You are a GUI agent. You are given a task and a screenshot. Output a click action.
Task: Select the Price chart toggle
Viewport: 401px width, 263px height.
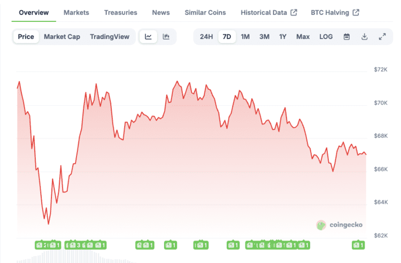26,37
